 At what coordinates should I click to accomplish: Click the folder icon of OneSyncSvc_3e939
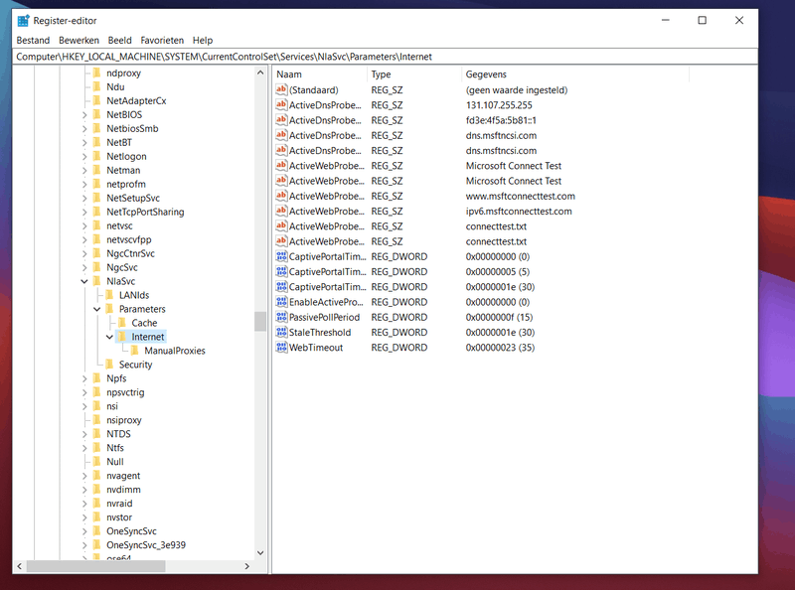point(97,544)
